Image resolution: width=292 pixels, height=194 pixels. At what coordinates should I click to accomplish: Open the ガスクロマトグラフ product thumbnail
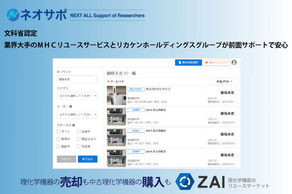pos(116,96)
